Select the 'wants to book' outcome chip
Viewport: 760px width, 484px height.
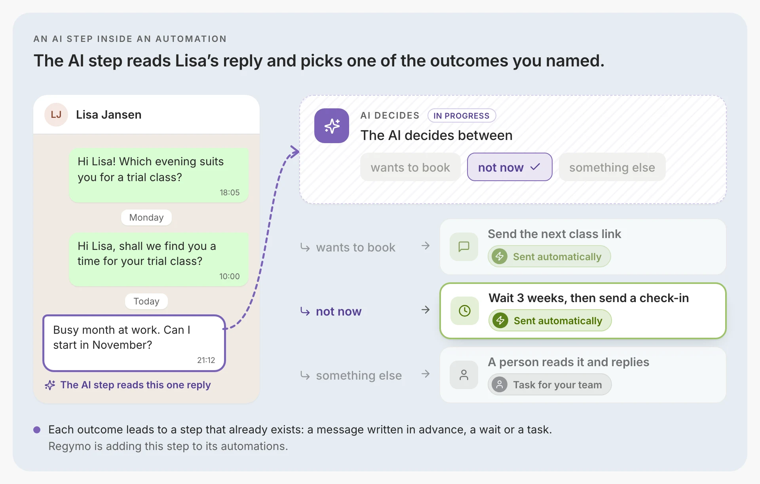point(410,167)
